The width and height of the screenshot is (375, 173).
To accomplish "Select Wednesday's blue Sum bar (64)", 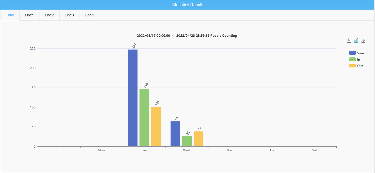I will pos(175,134).
